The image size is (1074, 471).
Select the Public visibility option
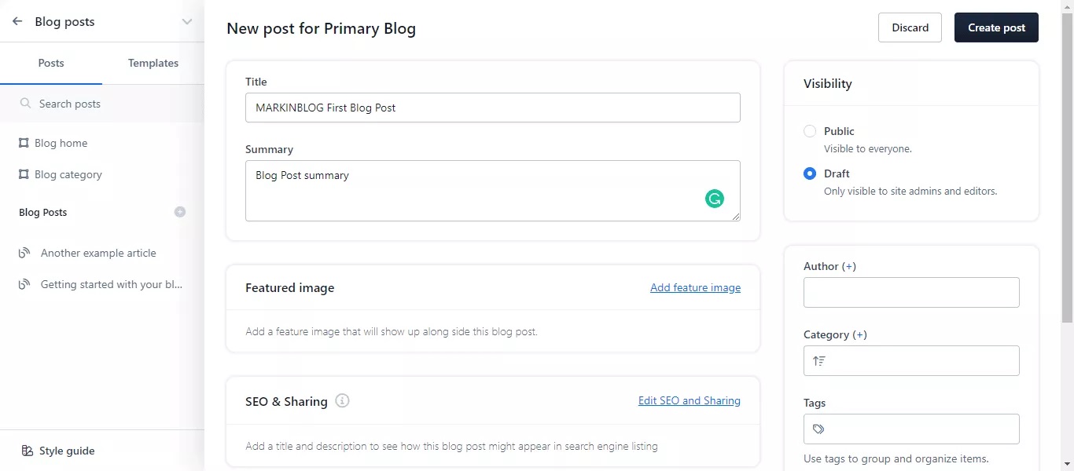click(x=810, y=131)
